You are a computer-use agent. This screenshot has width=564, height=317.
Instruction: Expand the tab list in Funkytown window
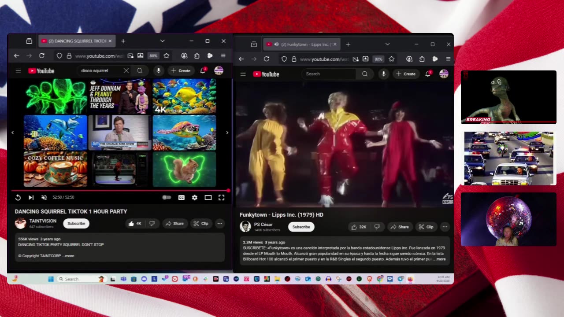point(387,44)
